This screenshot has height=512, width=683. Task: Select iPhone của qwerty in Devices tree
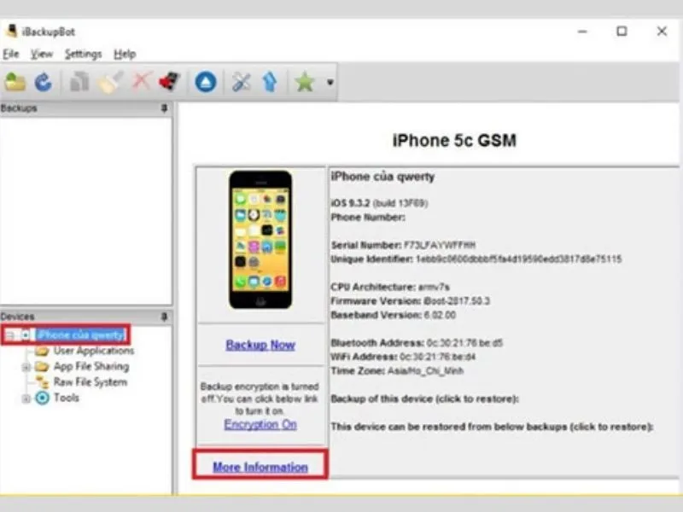tap(81, 335)
